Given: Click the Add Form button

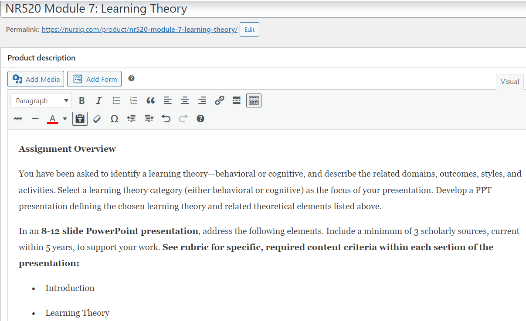Looking at the screenshot, I should [x=94, y=79].
